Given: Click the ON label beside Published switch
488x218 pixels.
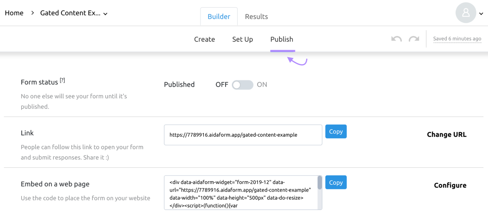Looking at the screenshot, I should coord(262,85).
